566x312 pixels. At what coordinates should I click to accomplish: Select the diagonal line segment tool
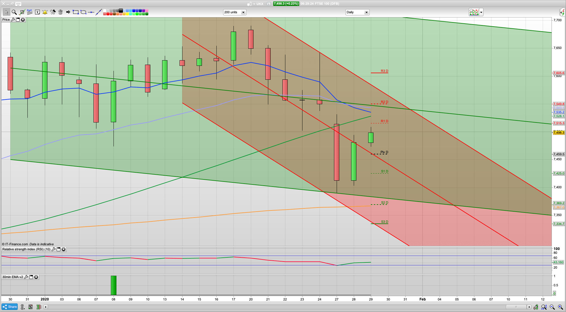[x=99, y=12]
